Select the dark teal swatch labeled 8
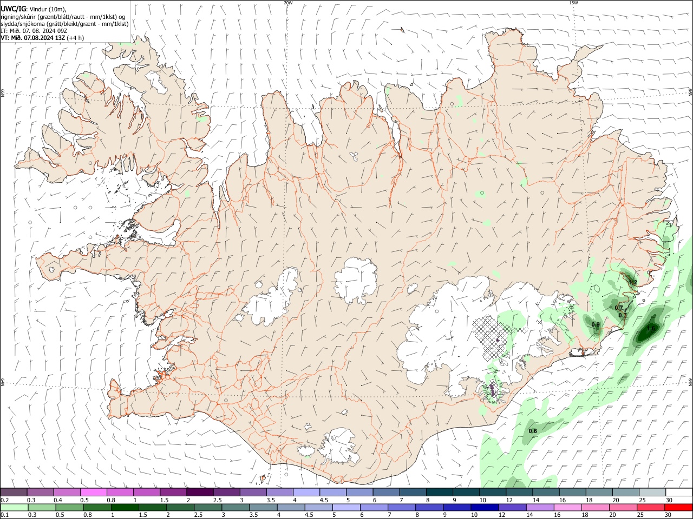Screen dimensions: 693x519 pyautogui.click(x=440, y=493)
